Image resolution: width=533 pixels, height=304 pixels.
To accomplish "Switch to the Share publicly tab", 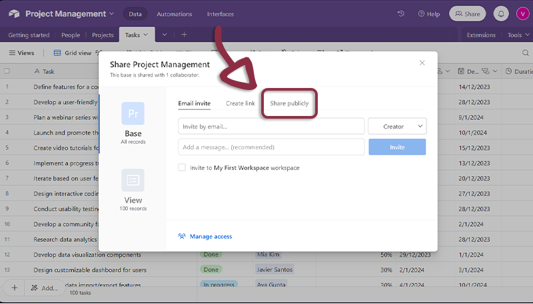I will 289,103.
